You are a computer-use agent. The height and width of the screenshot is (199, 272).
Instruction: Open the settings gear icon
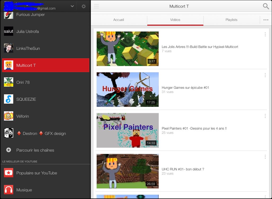coord(84,6)
